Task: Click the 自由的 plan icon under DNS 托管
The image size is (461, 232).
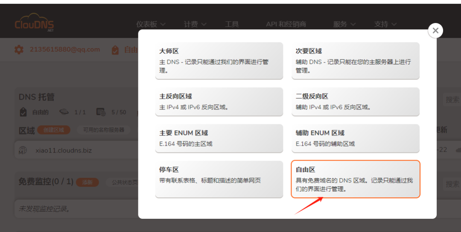Action: [23, 112]
